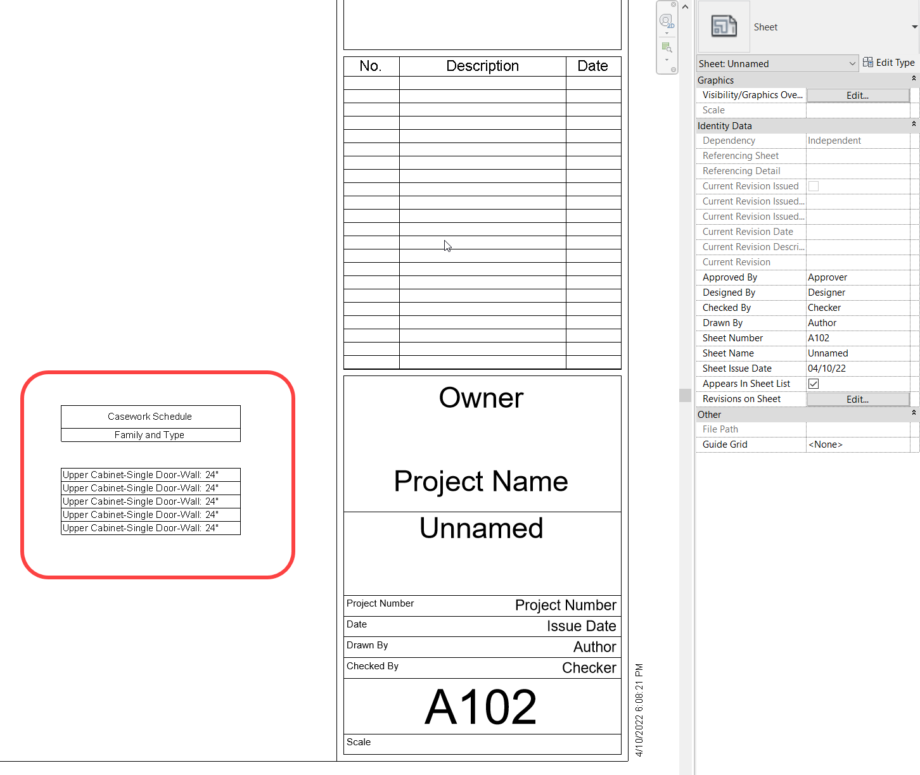Viewport: 920px width, 775px height.
Task: Collapse the Identity Data section
Action: (x=913, y=125)
